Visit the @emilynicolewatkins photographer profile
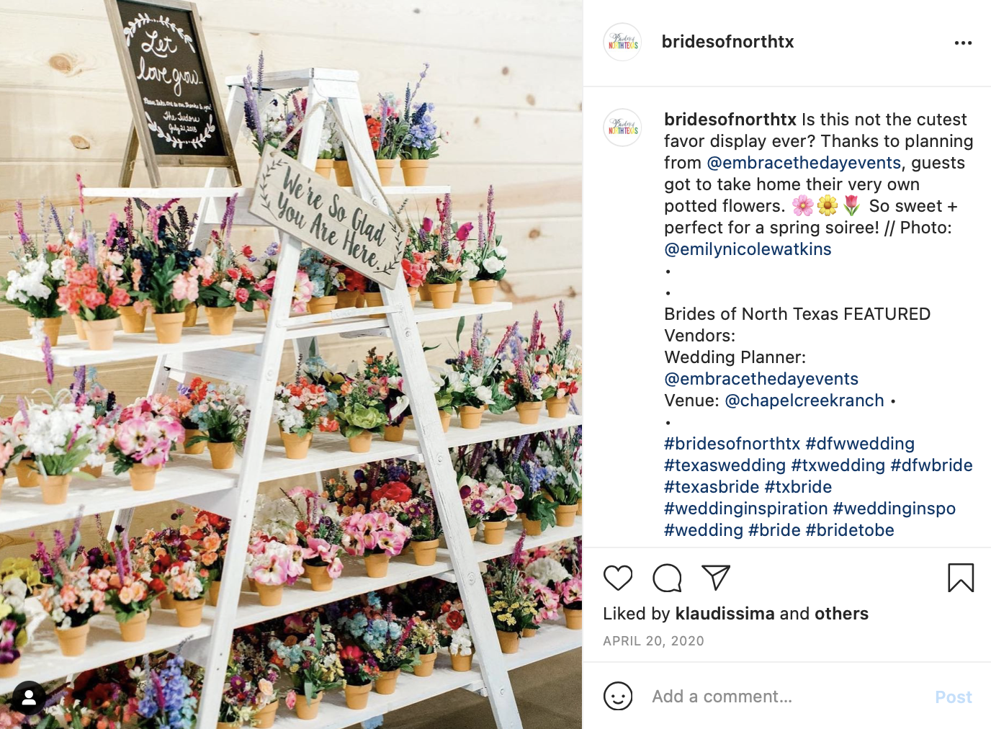991x729 pixels. click(x=748, y=249)
